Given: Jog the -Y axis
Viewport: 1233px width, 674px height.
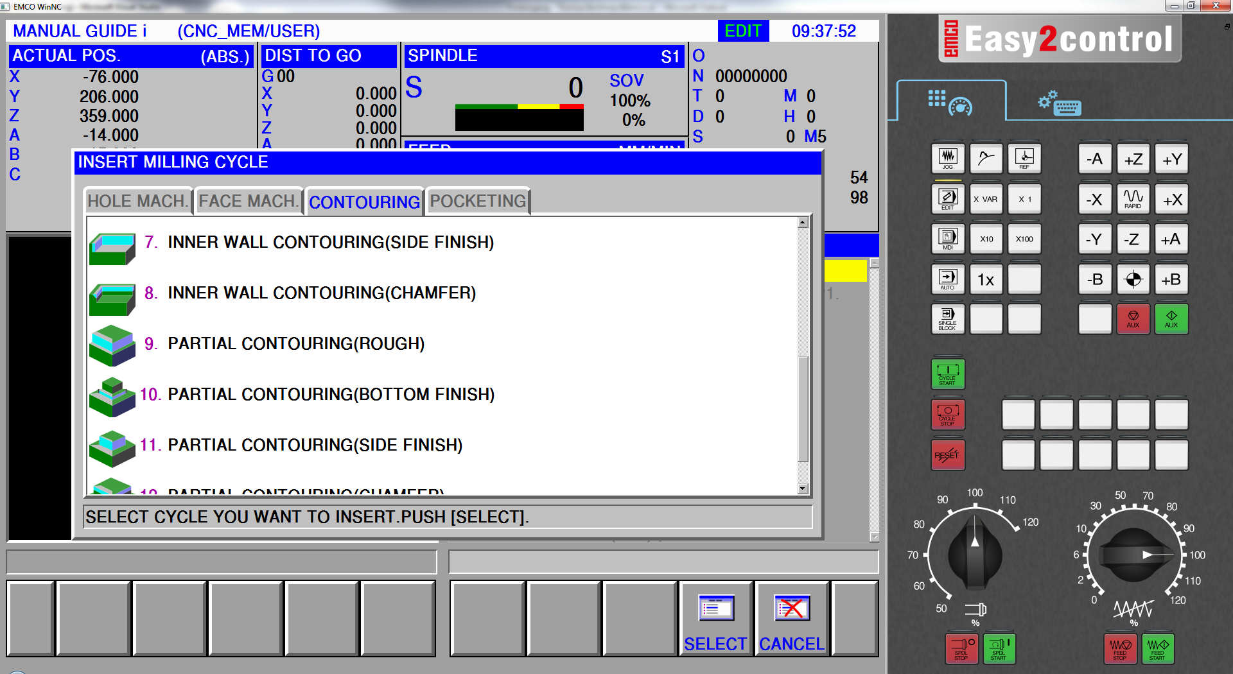Looking at the screenshot, I should 1095,239.
